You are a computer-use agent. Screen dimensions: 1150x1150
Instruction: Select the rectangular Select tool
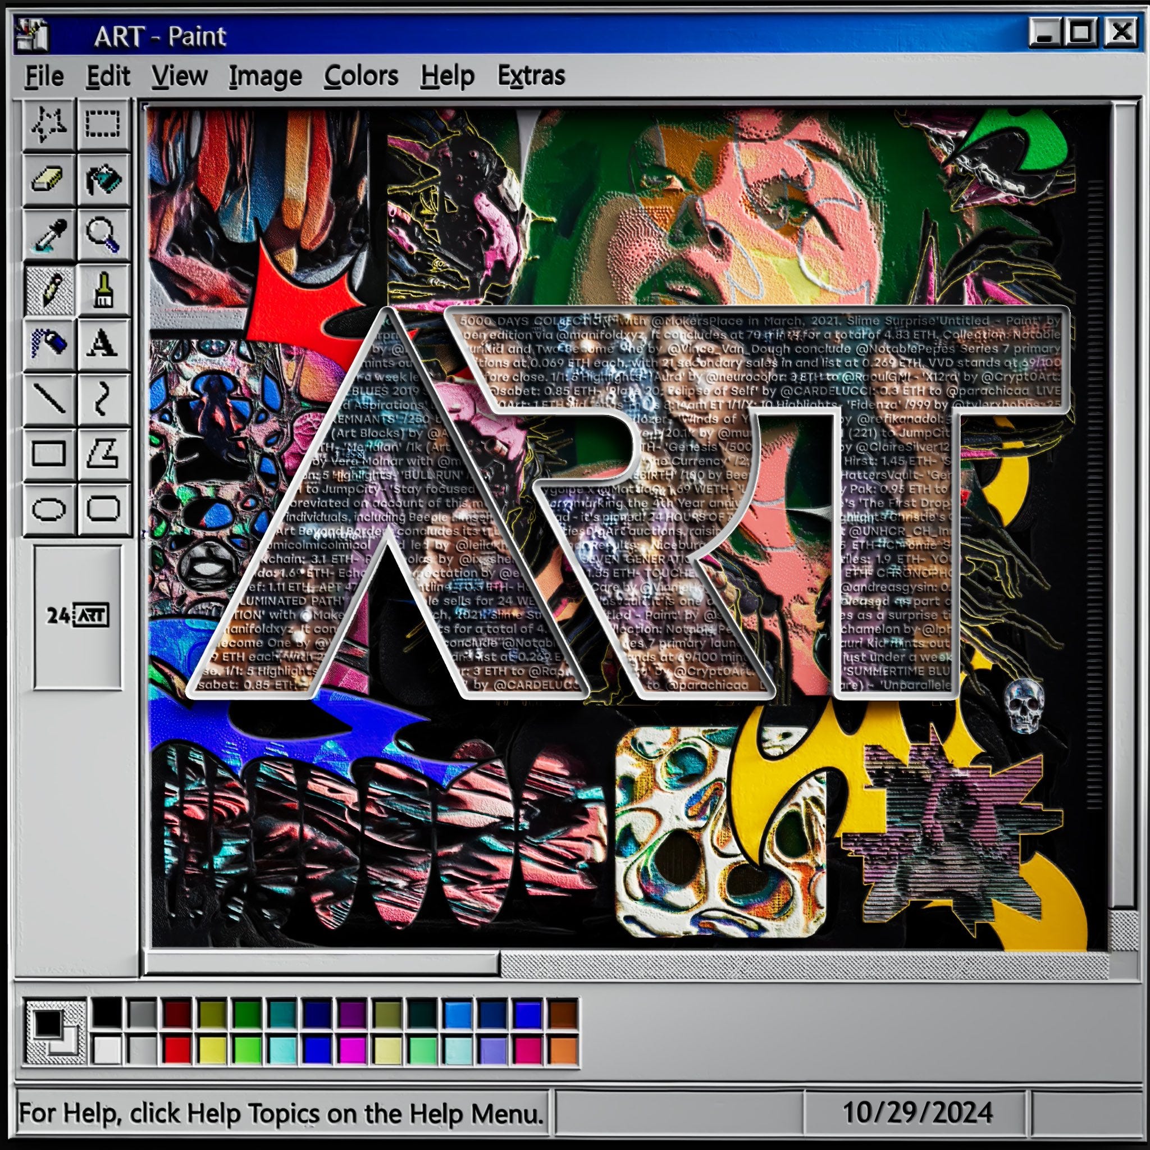pos(103,125)
